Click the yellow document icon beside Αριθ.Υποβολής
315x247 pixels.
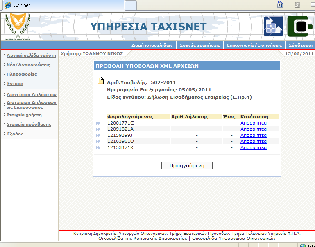point(101,80)
